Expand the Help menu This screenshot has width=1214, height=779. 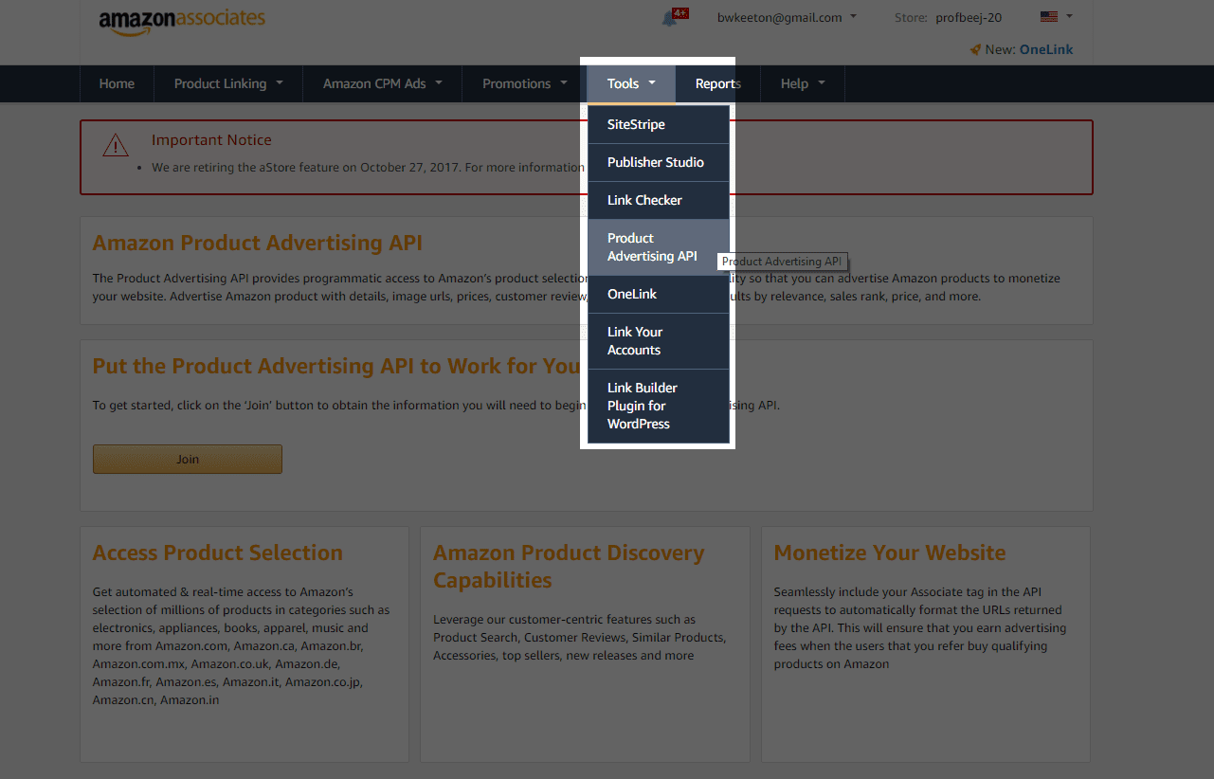click(795, 83)
